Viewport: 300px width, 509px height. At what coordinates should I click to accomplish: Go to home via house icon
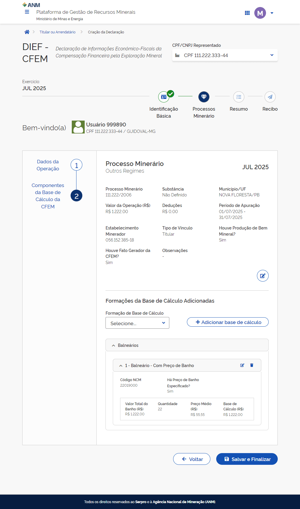pyautogui.click(x=27, y=32)
